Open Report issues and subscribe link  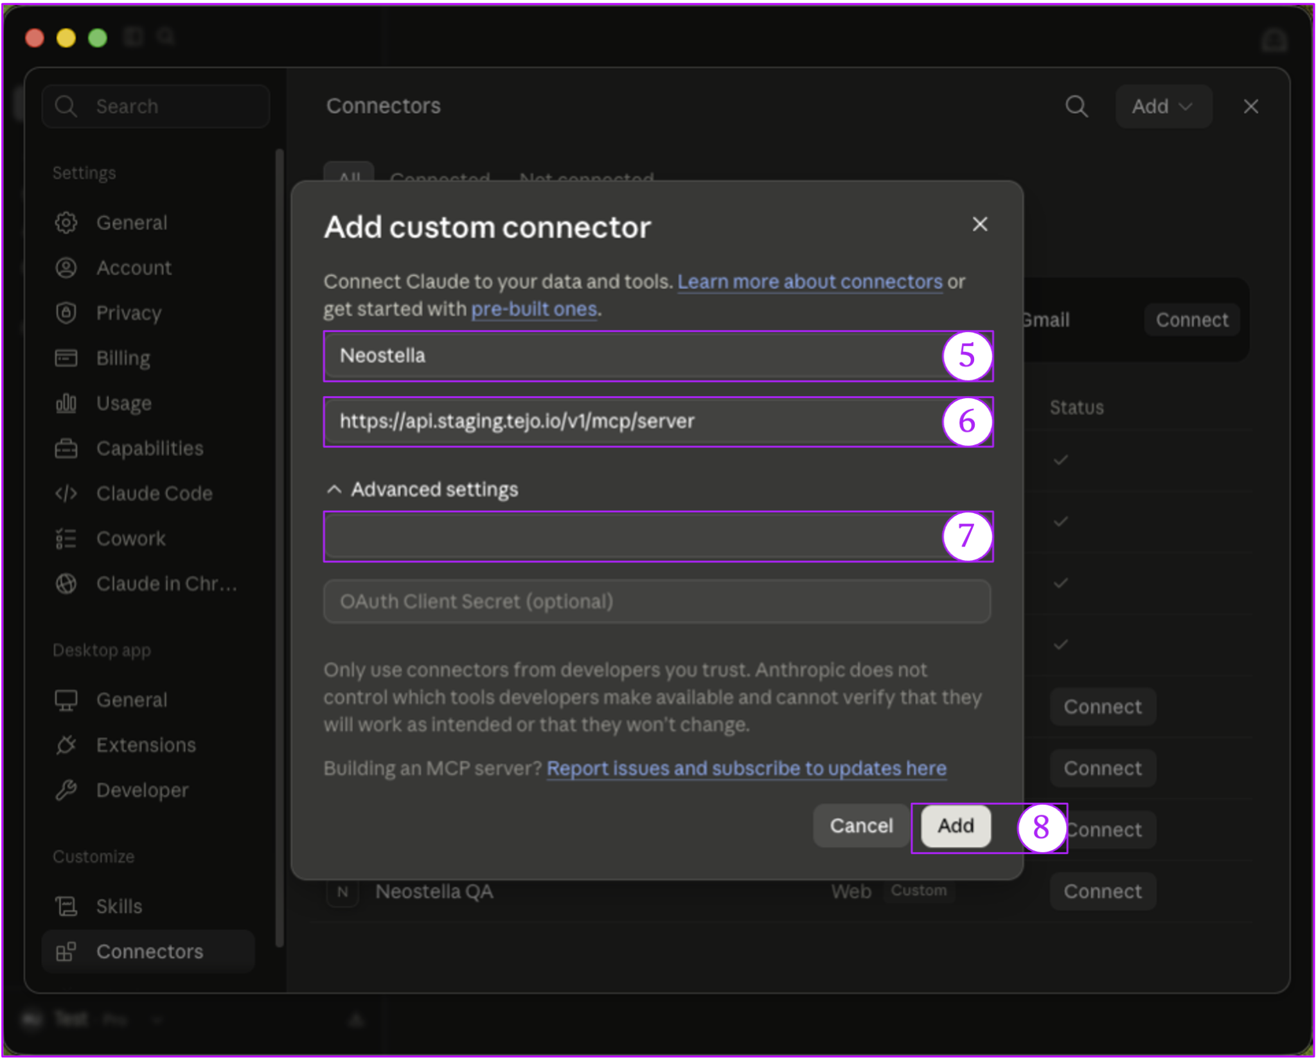coord(746,768)
